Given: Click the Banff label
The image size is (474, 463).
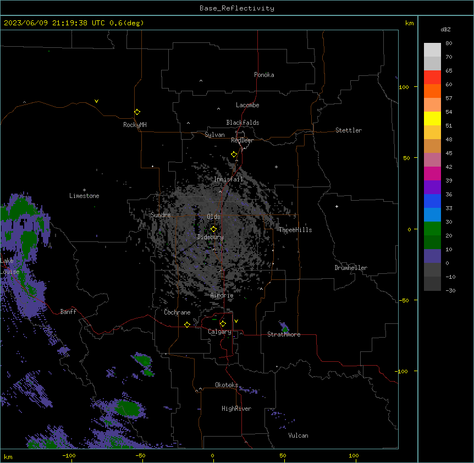Looking at the screenshot, I should [x=68, y=312].
